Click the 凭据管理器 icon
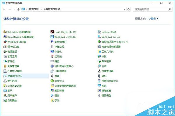This screenshot has height=116, width=175. click(5, 66)
